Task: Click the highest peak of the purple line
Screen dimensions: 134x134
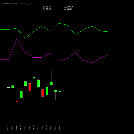Action: (17, 39)
